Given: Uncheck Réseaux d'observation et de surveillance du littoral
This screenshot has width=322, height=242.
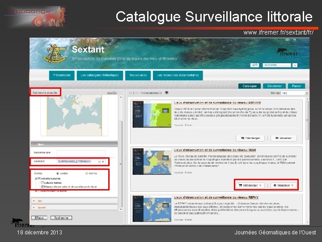Looking at the screenshot, I should 42,186.
